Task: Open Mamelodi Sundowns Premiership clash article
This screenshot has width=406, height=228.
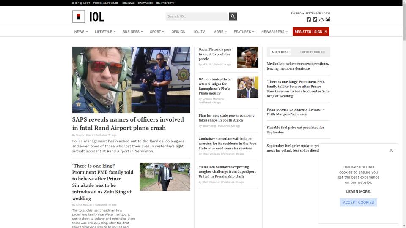Action: point(227,172)
